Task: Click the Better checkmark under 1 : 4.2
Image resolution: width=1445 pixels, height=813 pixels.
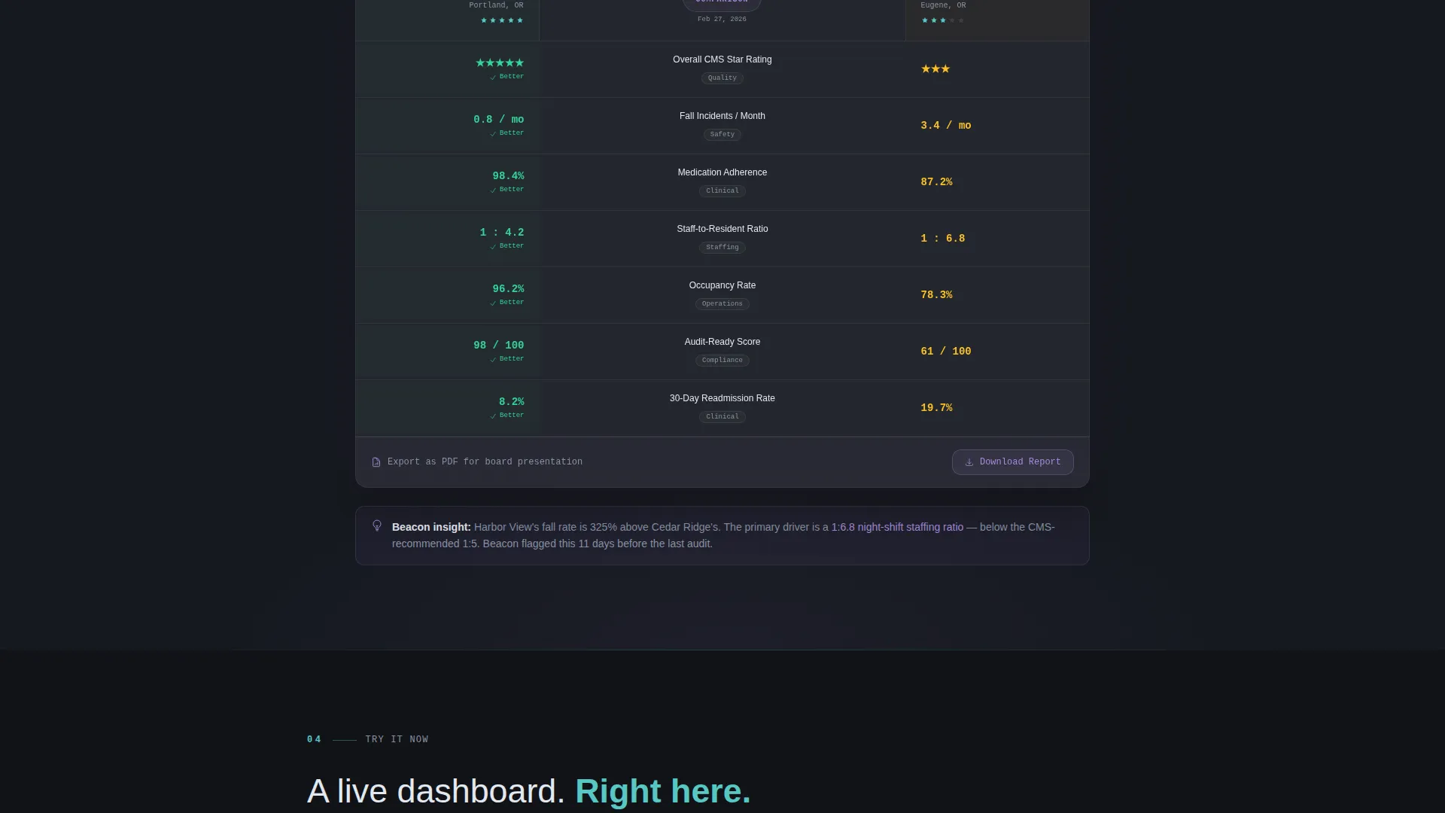Action: pos(493,247)
